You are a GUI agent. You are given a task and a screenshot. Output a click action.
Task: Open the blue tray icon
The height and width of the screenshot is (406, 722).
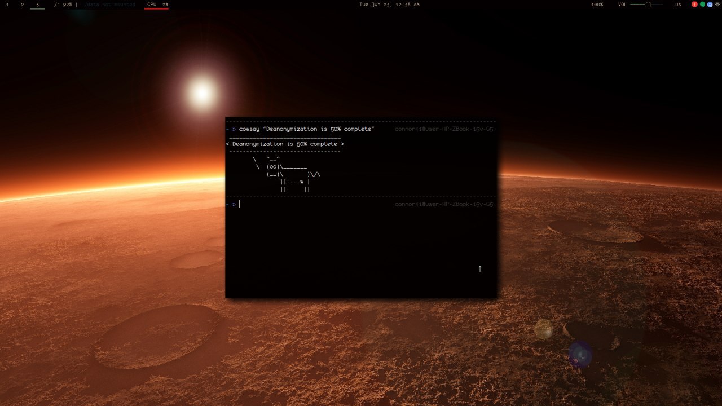(x=710, y=5)
